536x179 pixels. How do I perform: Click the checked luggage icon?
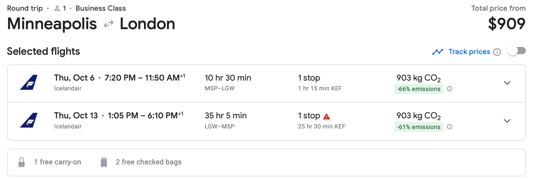(x=104, y=162)
